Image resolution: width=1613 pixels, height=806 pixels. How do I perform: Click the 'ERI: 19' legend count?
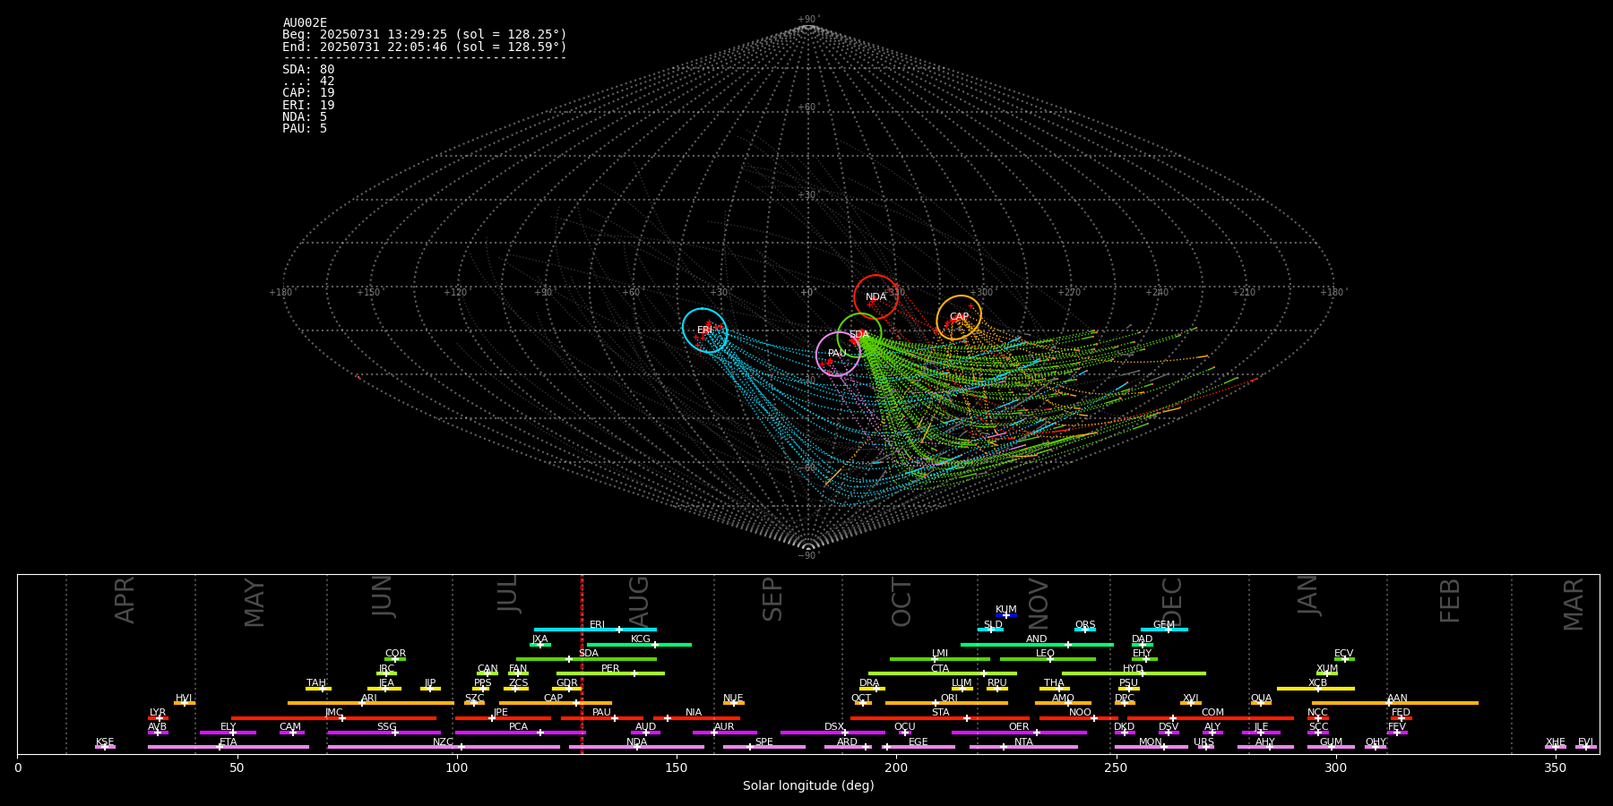pos(308,106)
